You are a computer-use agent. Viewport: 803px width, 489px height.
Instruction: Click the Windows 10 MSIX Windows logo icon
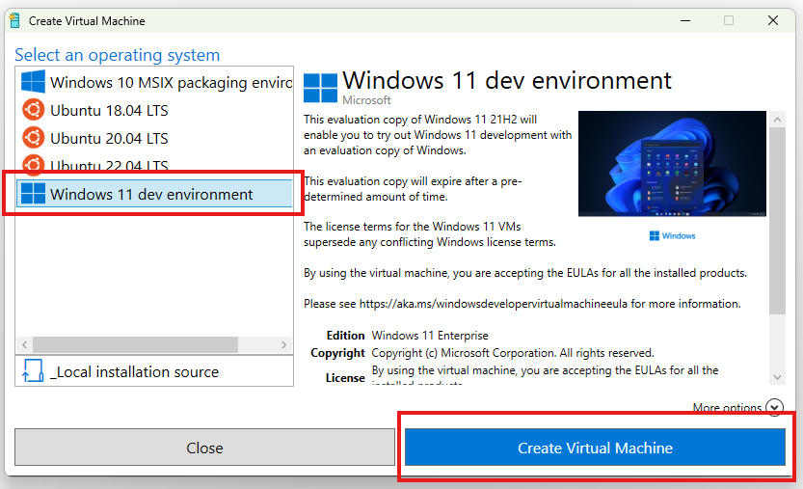point(34,81)
